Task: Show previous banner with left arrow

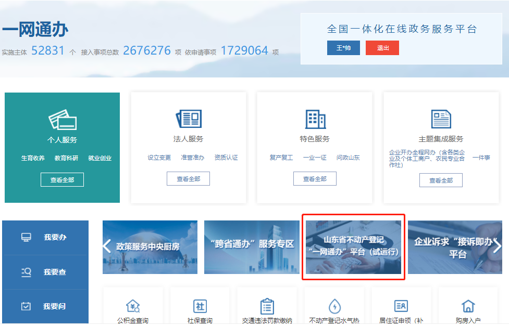Action: pyautogui.click(x=107, y=246)
